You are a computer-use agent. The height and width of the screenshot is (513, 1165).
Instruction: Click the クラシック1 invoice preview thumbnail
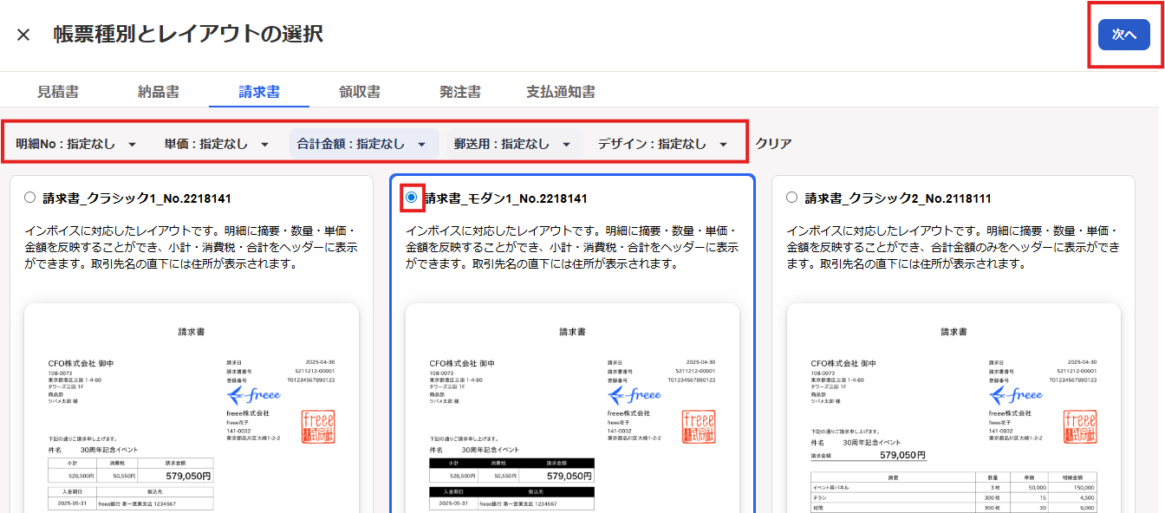point(192,407)
